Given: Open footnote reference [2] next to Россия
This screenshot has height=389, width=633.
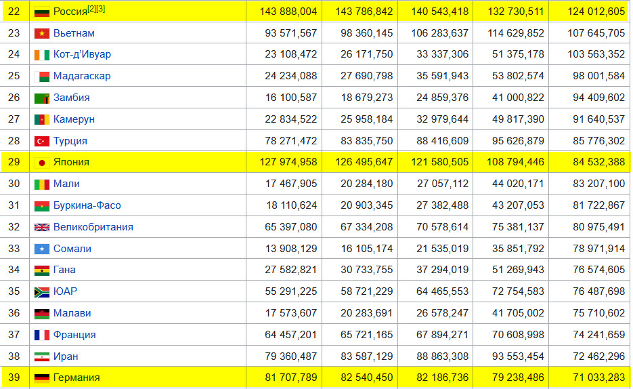Looking at the screenshot, I should click(x=92, y=9).
